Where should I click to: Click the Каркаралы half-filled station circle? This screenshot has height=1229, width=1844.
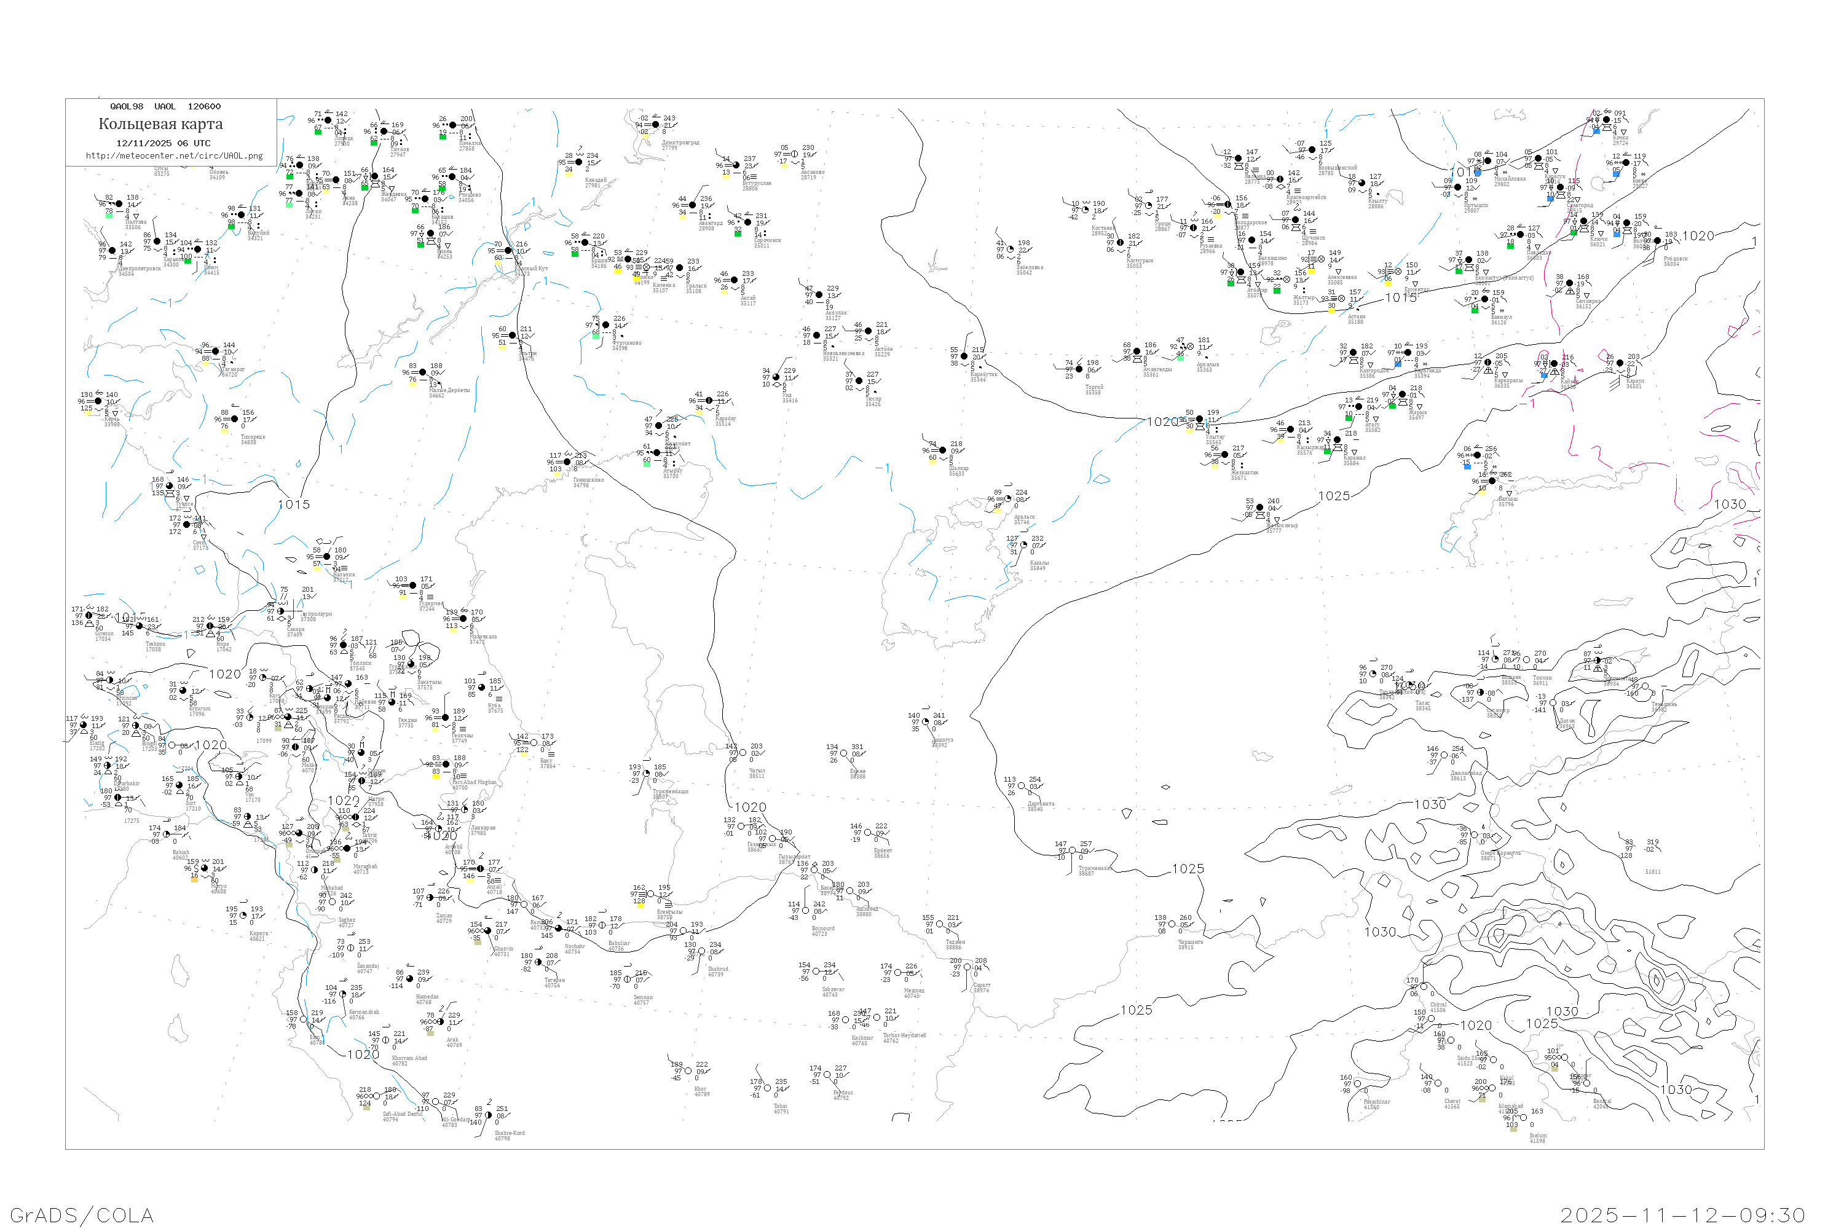pos(1487,363)
